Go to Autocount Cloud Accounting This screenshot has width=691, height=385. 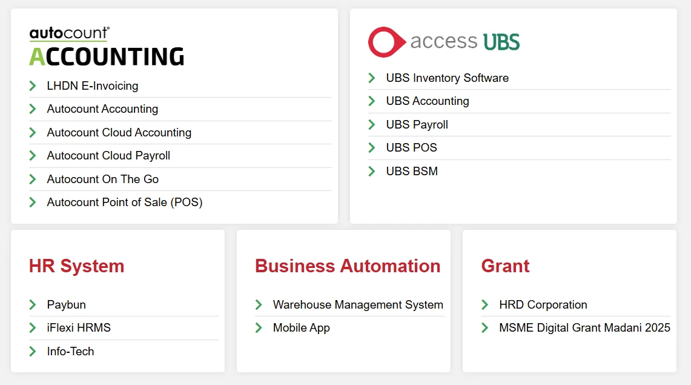pyautogui.click(x=119, y=132)
